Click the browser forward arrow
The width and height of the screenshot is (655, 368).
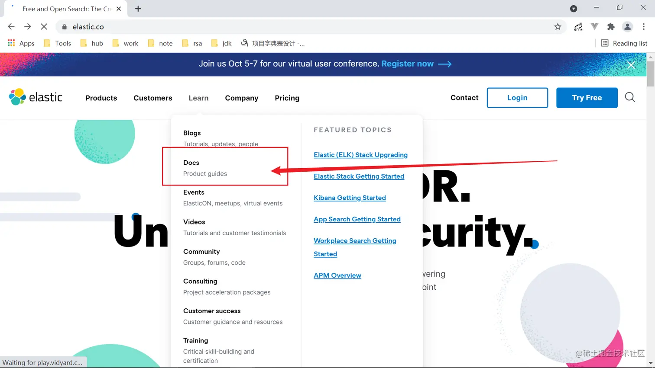point(28,27)
